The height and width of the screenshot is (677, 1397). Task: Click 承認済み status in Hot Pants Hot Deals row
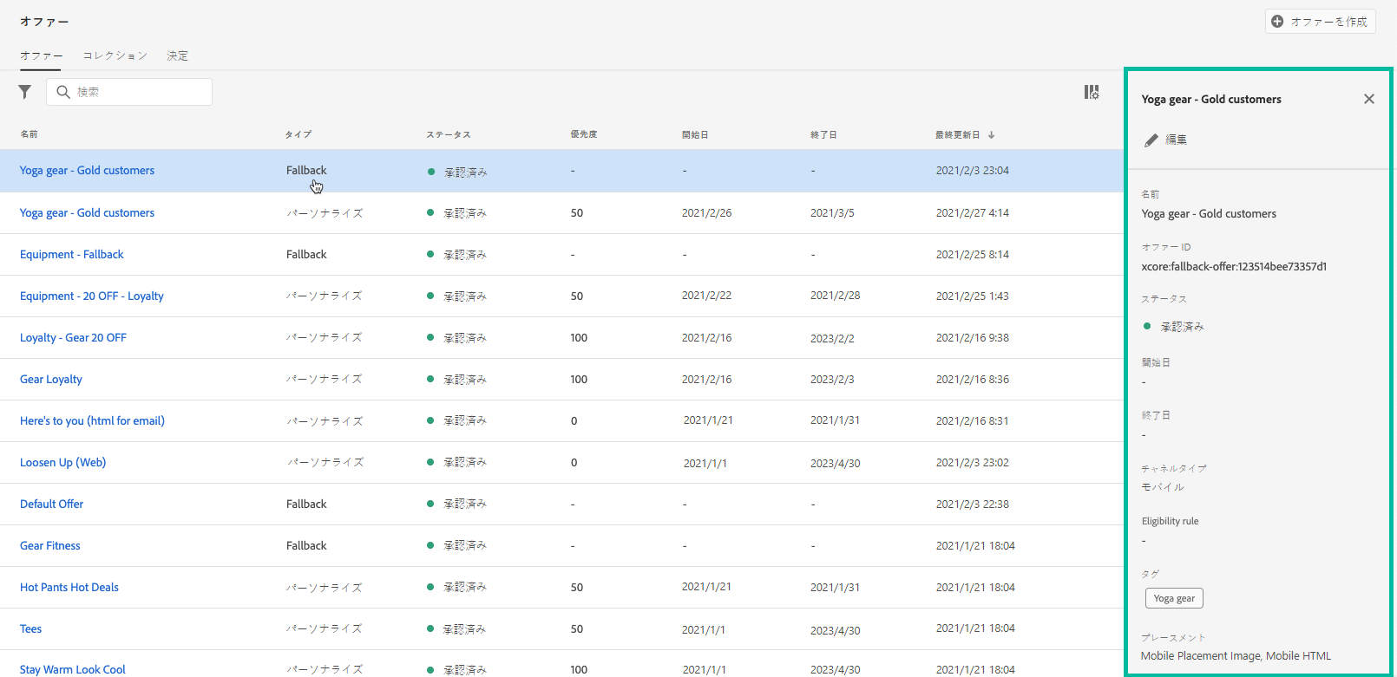click(x=465, y=588)
